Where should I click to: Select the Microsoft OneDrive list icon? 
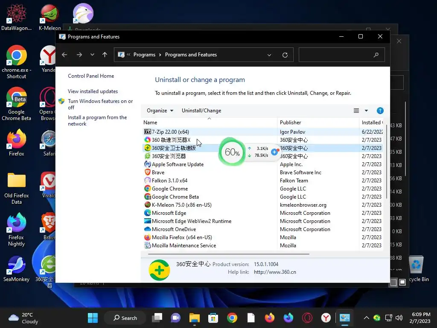point(147,229)
